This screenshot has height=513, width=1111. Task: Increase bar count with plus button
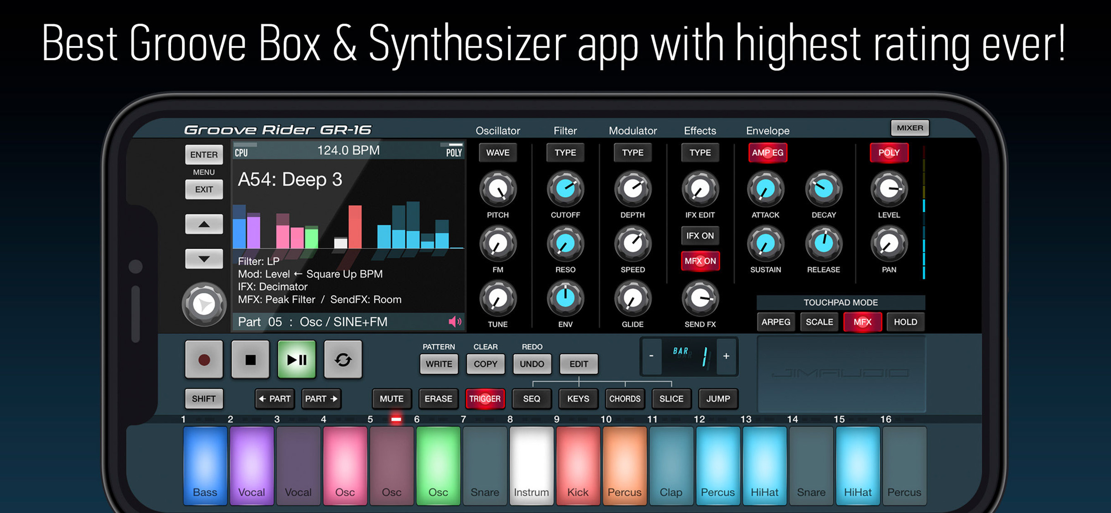[x=727, y=356]
